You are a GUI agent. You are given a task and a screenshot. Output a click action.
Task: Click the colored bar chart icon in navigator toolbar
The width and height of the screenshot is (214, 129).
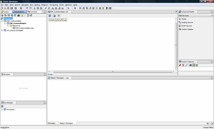pyautogui.click(x=18, y=15)
